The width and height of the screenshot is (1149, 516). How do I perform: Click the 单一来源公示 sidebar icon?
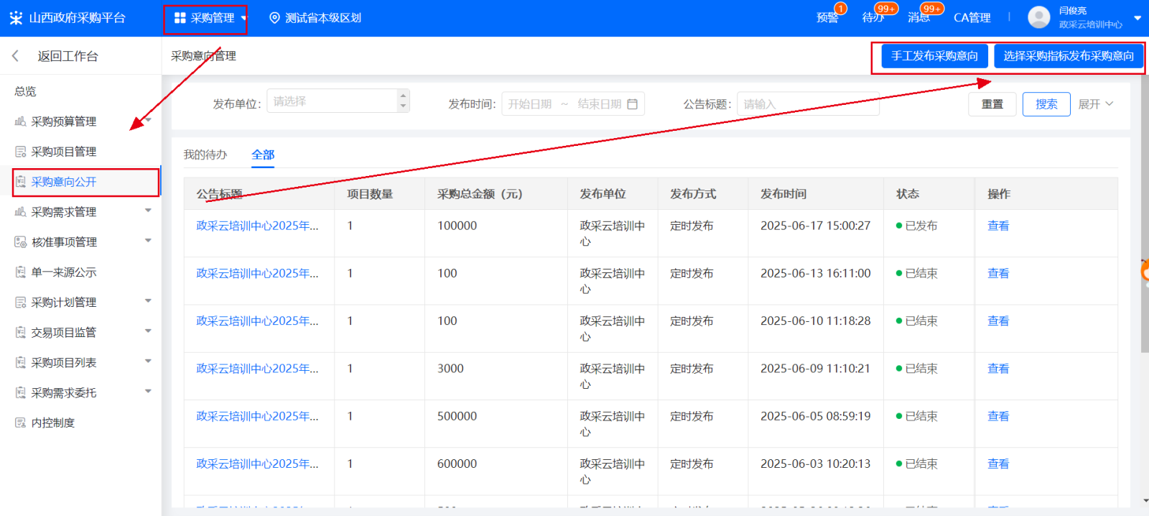(x=20, y=272)
